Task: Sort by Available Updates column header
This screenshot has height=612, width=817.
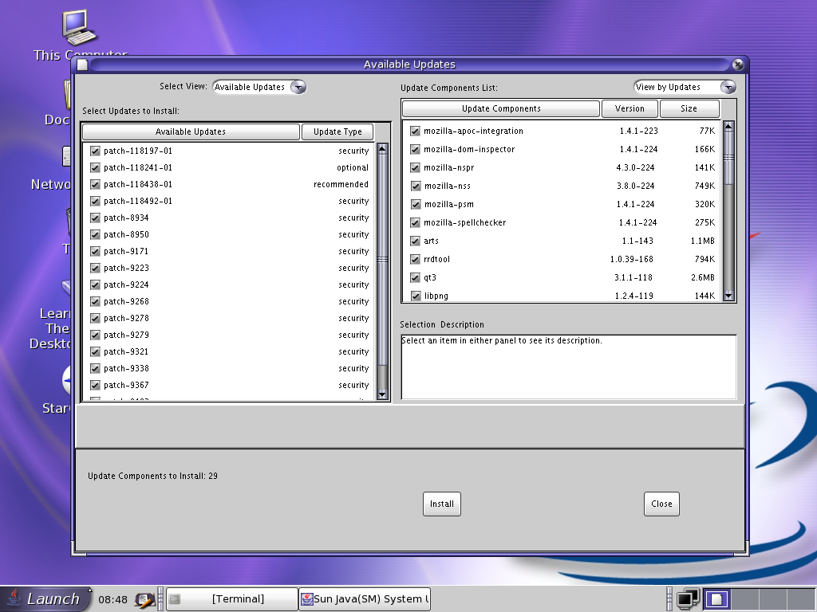Action: (191, 131)
